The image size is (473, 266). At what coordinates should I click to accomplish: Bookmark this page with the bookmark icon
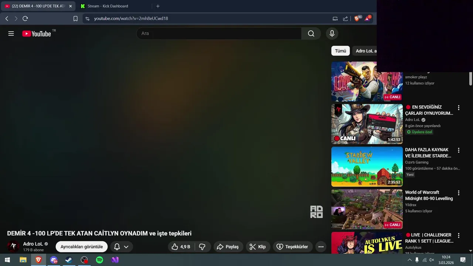tap(75, 18)
